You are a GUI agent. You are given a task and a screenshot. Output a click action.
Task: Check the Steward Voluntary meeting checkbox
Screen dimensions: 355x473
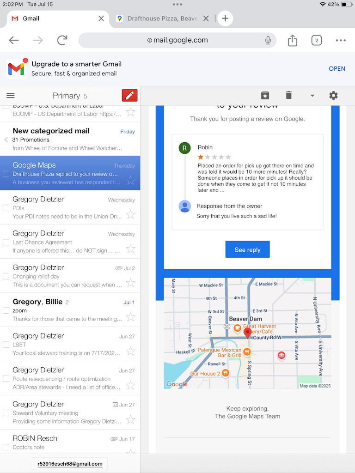[x=6, y=413]
